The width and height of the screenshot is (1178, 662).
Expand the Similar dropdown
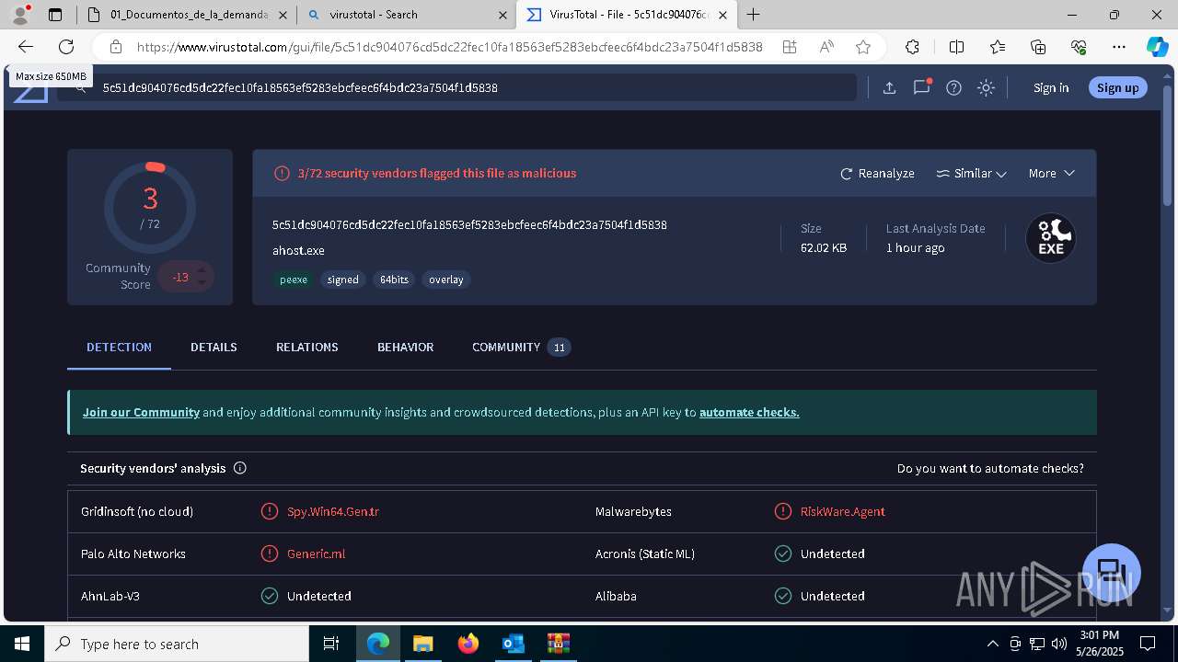pyautogui.click(x=971, y=173)
